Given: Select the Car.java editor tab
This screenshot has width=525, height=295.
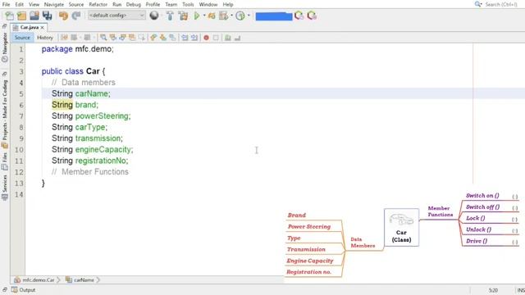Looking at the screenshot, I should (30, 27).
